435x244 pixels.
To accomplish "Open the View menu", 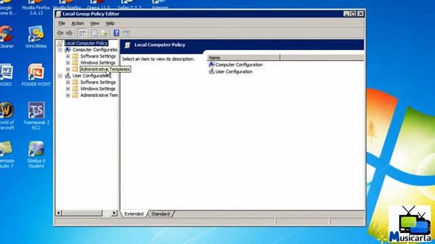I will (94, 23).
